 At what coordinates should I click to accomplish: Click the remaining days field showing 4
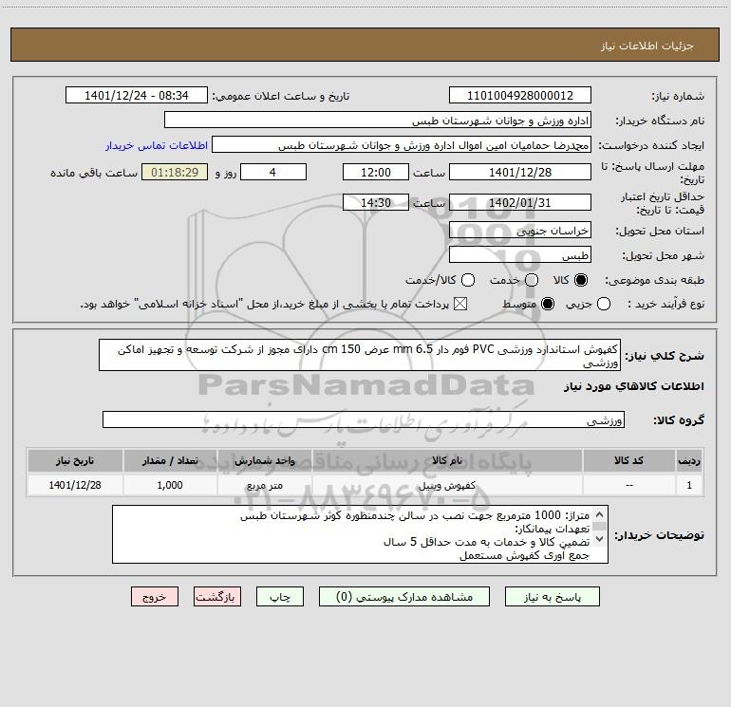pos(273,172)
